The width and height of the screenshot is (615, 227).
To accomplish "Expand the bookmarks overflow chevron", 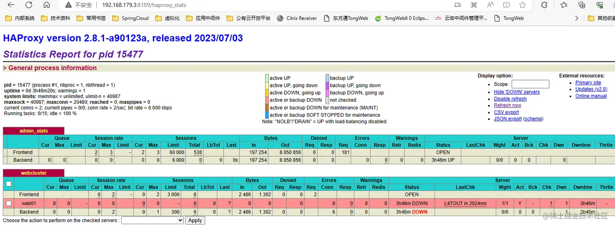I will (576, 18).
